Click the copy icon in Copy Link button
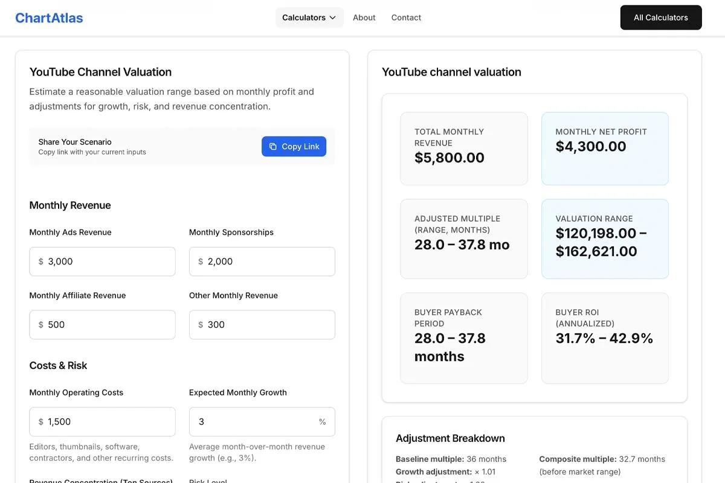 point(273,147)
